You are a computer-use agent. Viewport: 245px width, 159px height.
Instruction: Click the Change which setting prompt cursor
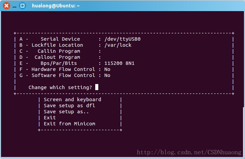point(97,87)
